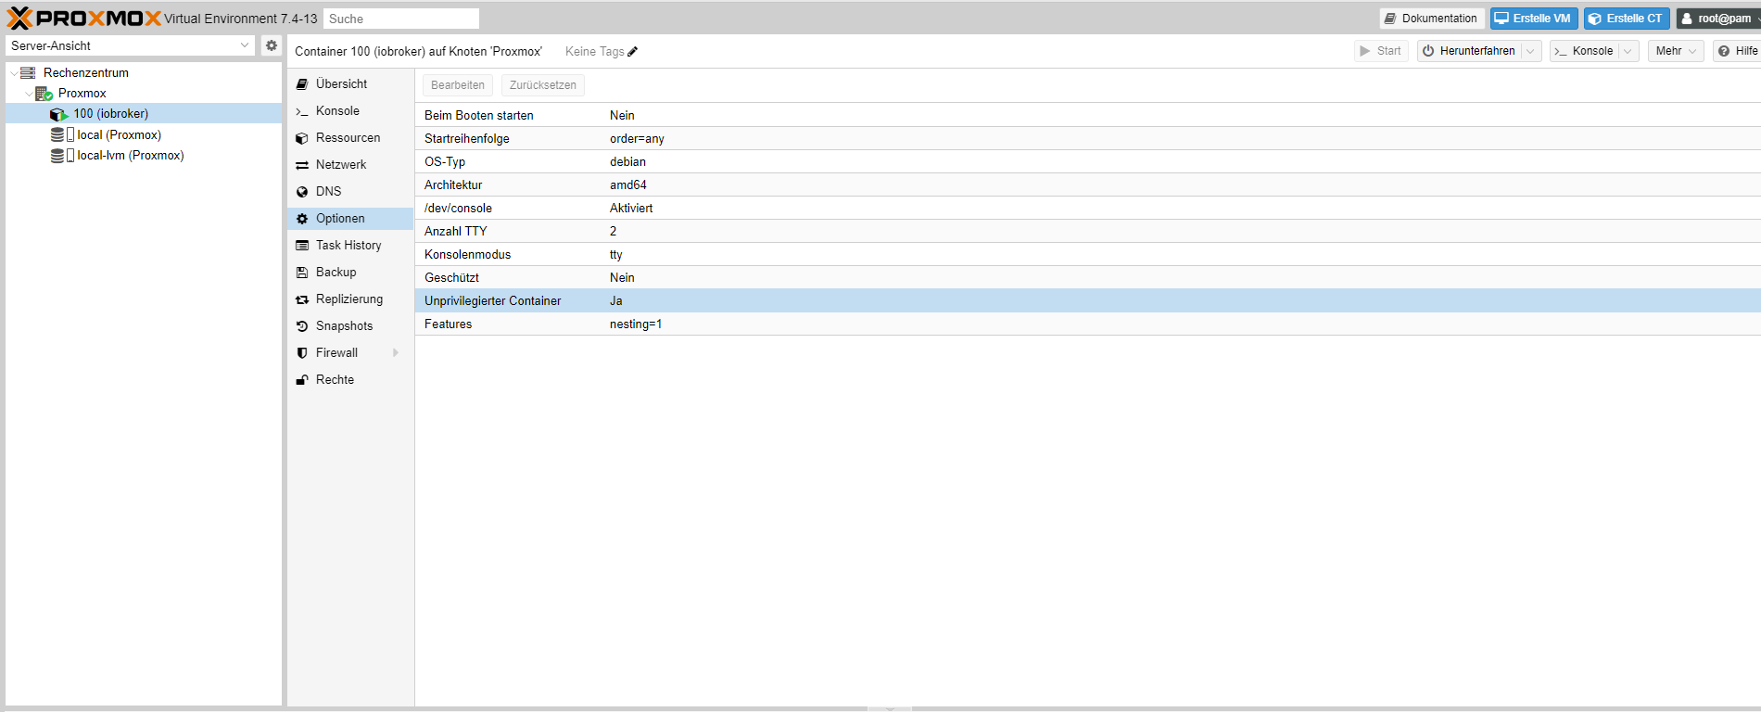Image resolution: width=1761 pixels, height=712 pixels.
Task: Click the power icon on Herunterfahren
Action: pyautogui.click(x=1428, y=51)
